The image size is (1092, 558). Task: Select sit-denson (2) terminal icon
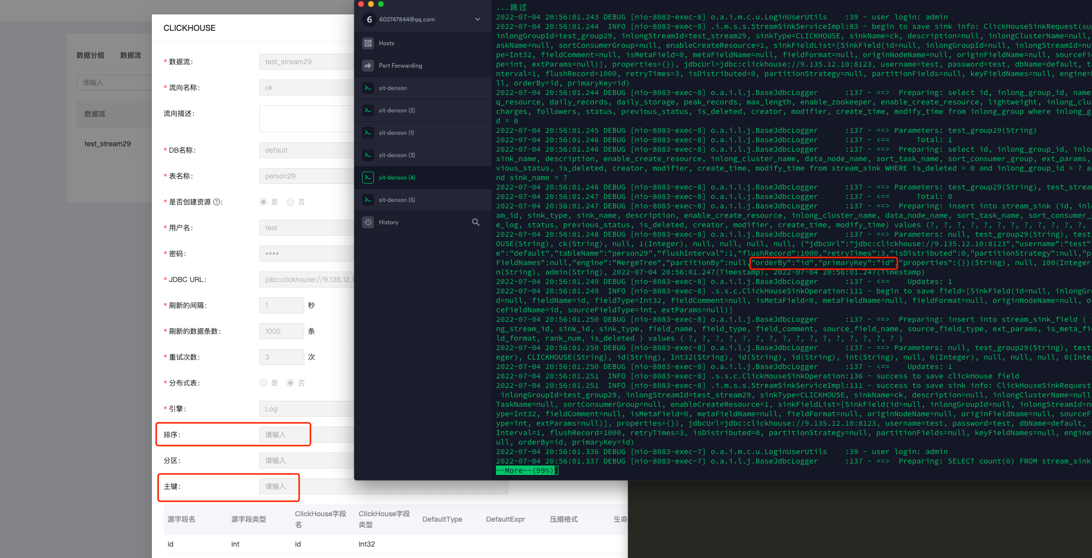click(367, 110)
